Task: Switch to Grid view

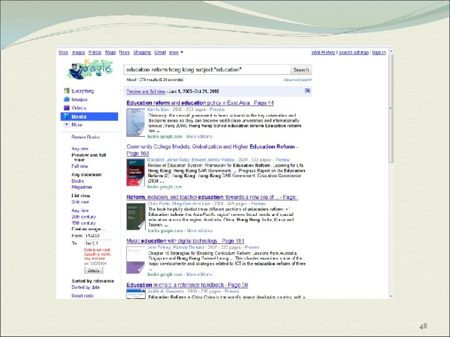Action: [80, 202]
